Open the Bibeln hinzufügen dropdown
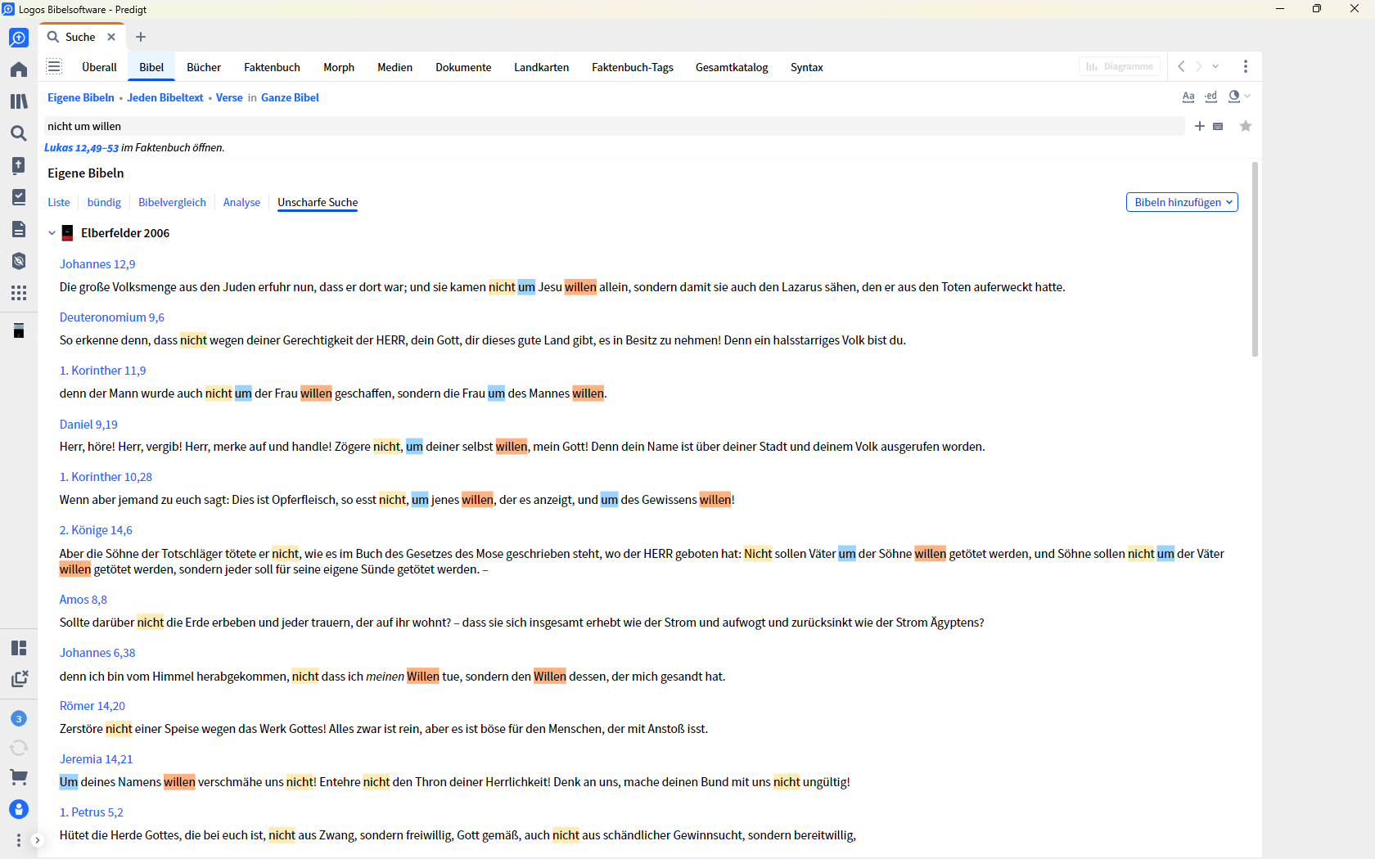 pos(1182,202)
